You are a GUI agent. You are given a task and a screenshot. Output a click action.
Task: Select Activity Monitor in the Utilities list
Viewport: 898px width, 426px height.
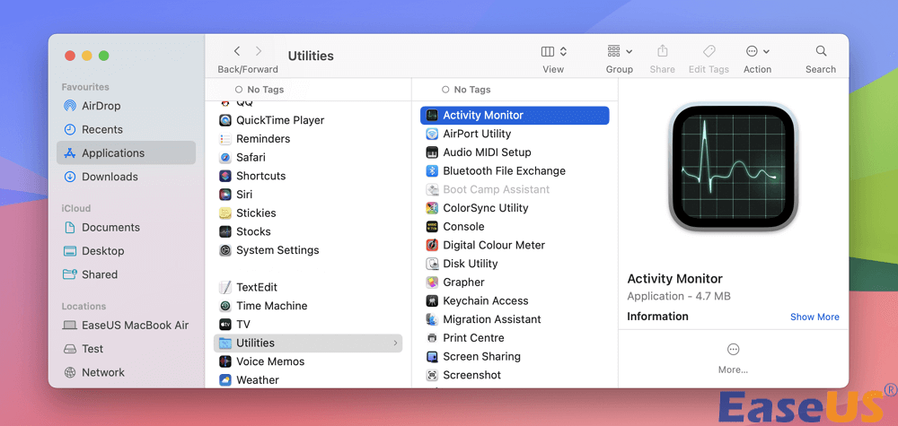pos(515,115)
